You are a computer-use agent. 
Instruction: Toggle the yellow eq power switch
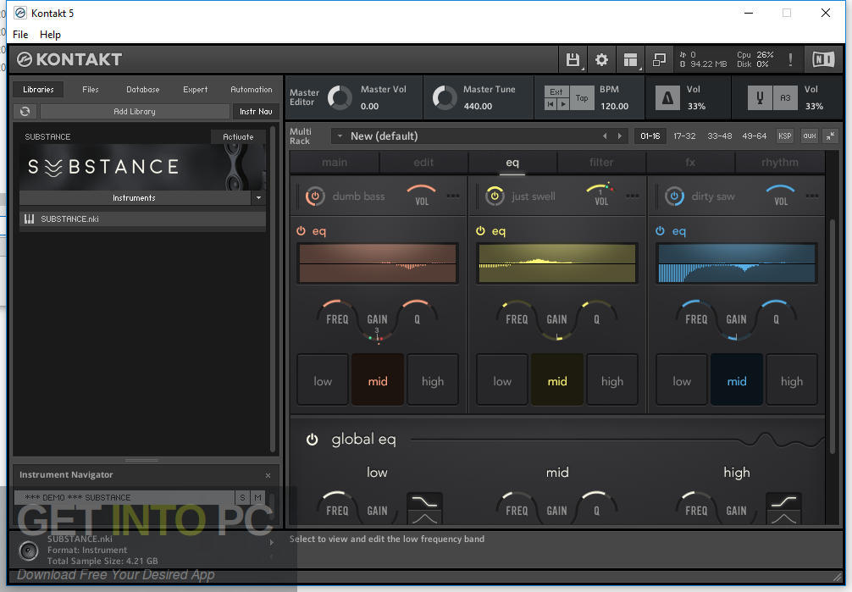click(x=480, y=231)
